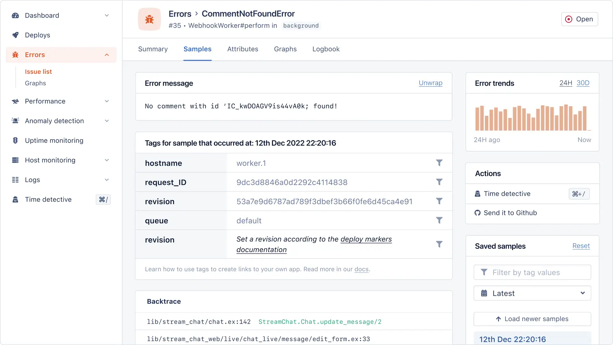Screen dimensions: 613x345
Task: Click the large orange bug icon in header
Action: point(149,19)
